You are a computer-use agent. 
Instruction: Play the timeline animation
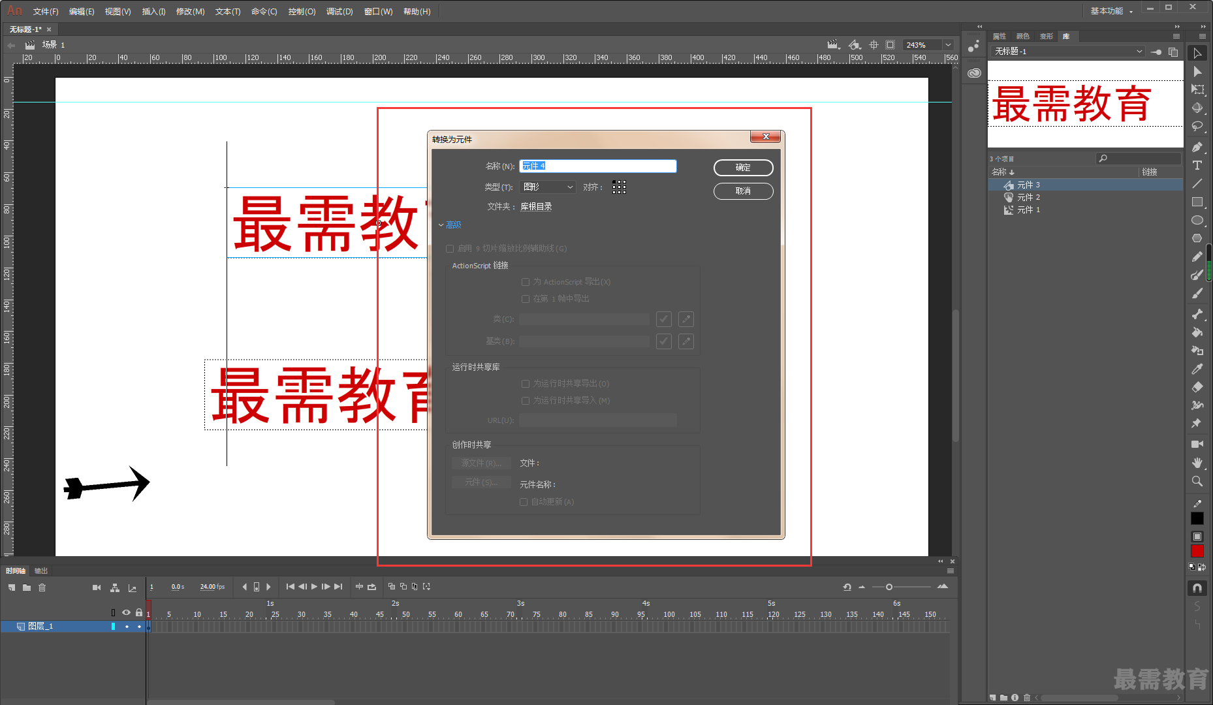(314, 586)
